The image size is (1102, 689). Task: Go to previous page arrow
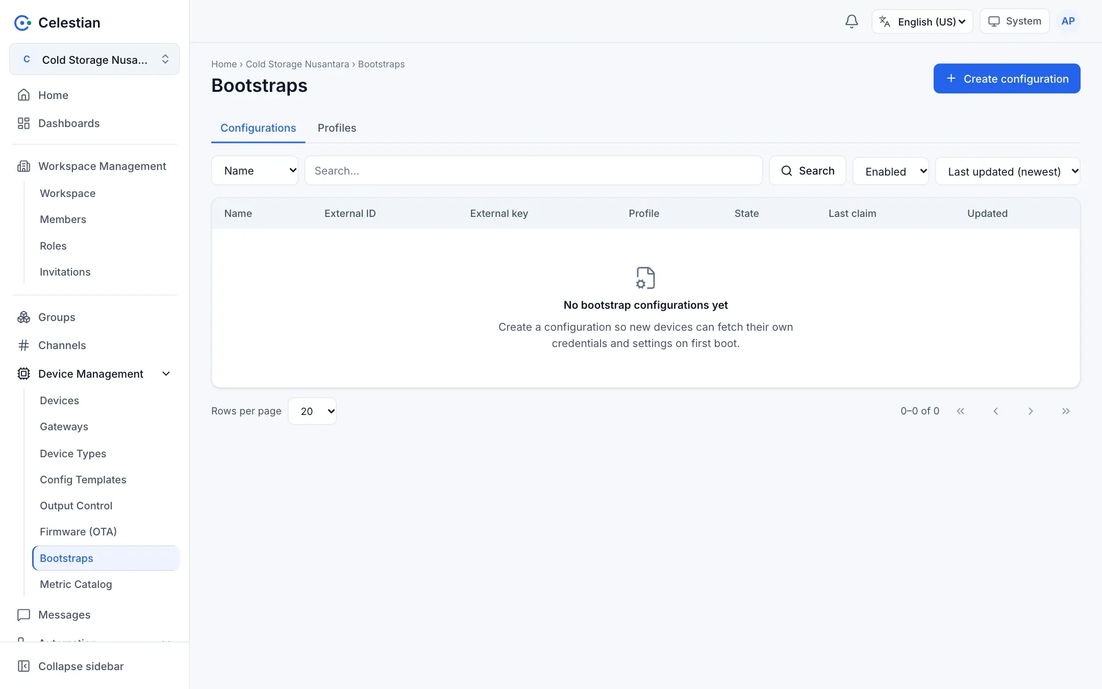click(x=995, y=411)
